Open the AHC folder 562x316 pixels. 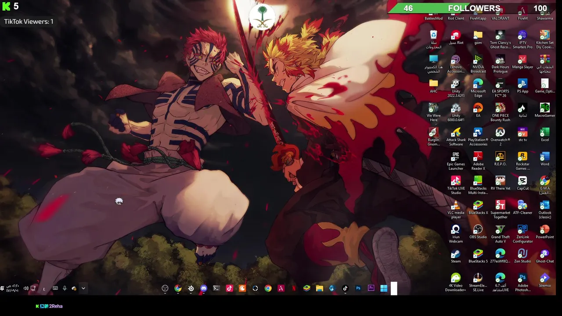[x=433, y=86]
